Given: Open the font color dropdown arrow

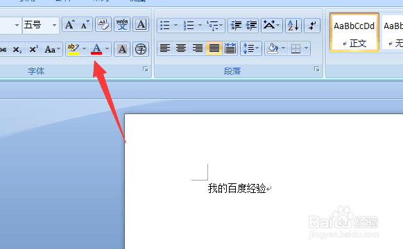Looking at the screenshot, I should tap(108, 48).
